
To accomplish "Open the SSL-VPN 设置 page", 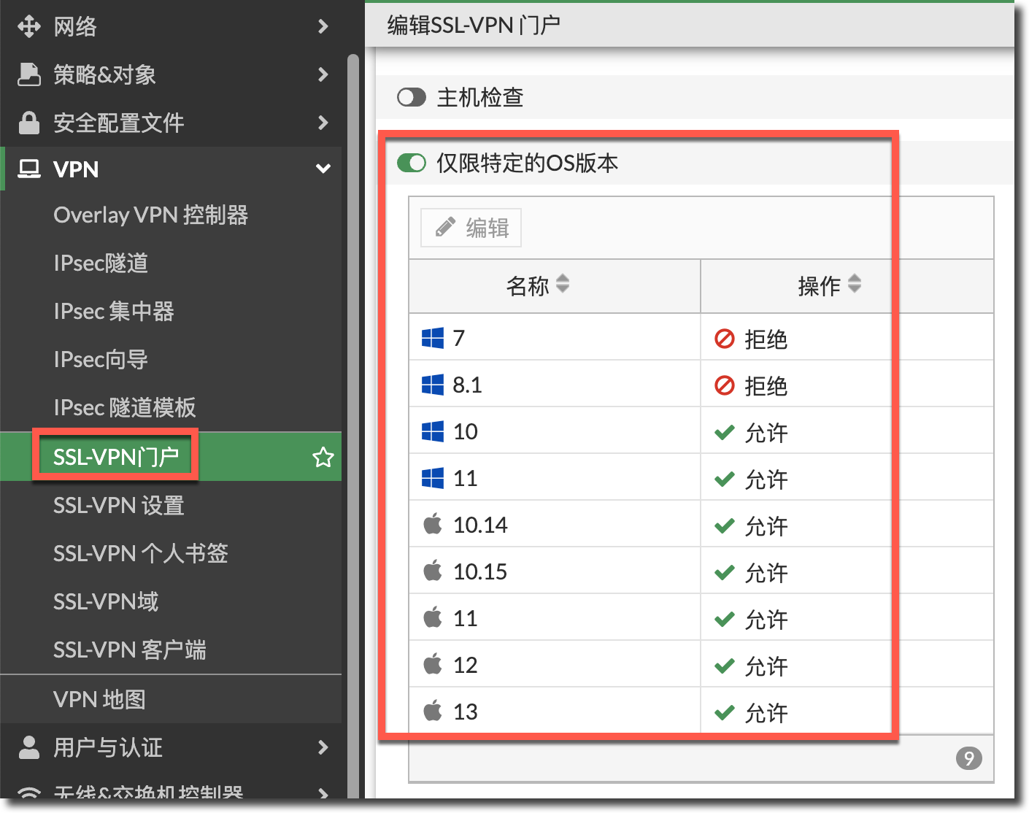I will (x=118, y=505).
